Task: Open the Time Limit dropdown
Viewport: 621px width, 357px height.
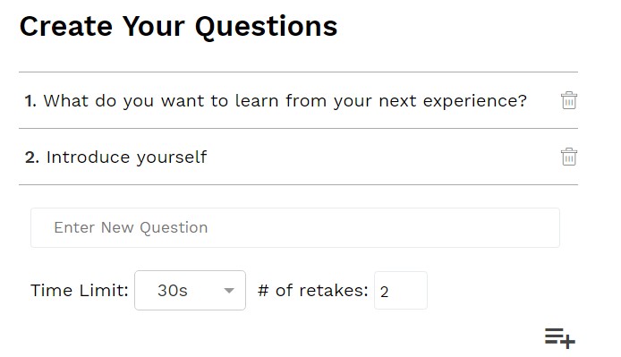Action: tap(190, 291)
